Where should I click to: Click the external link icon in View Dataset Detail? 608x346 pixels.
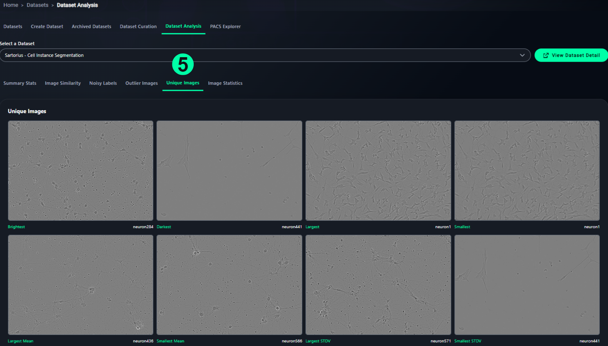(546, 55)
